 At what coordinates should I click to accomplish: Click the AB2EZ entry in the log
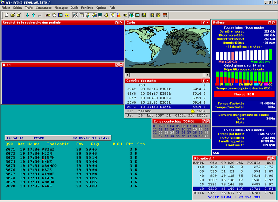point(48,149)
